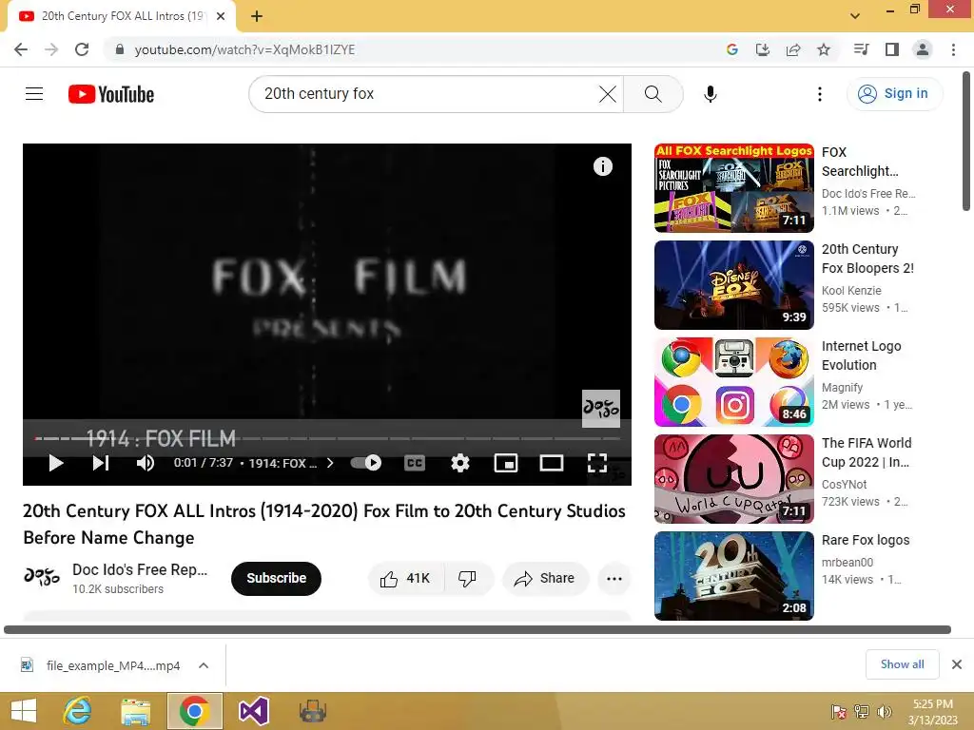
Task: Seek along the video progress bar
Action: click(x=327, y=438)
